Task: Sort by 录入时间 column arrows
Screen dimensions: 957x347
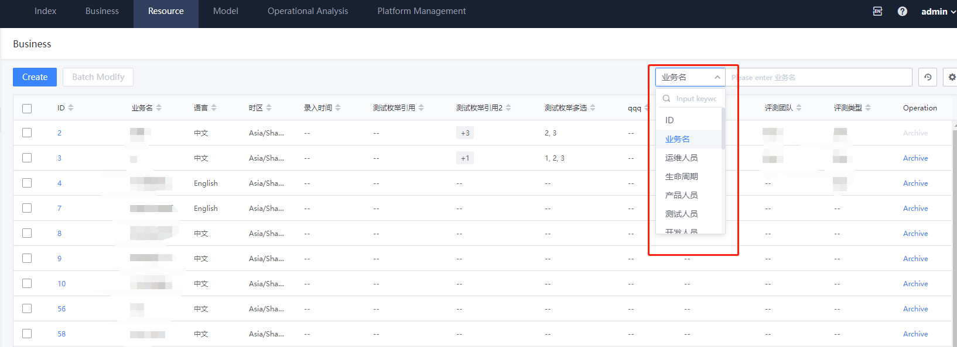Action: 338,107
